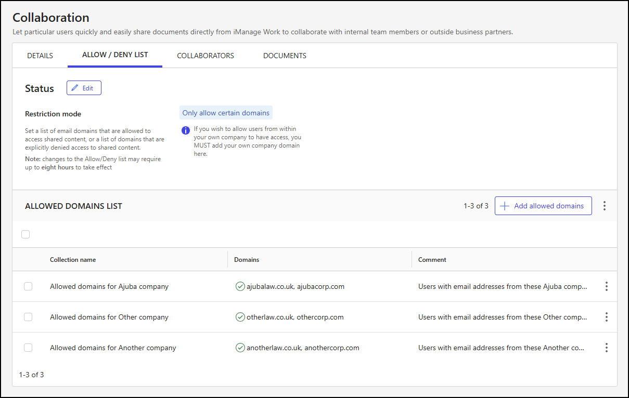Open the kebab menu for Allowed Domains List
Image resolution: width=629 pixels, height=398 pixels.
[604, 206]
